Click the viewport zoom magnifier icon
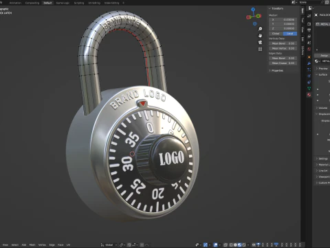Viewport: 330px width, 248px height. tap(260, 29)
